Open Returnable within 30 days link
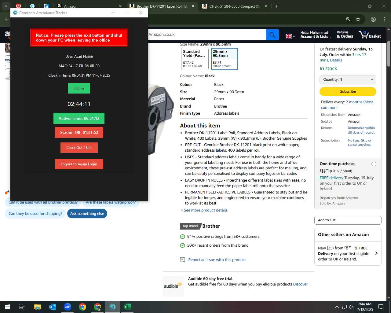The image size is (391, 313). coord(361,130)
